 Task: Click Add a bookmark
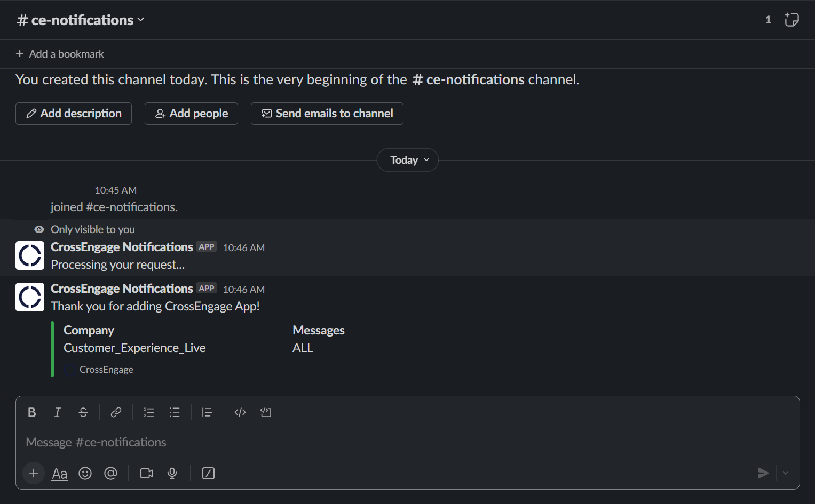pos(60,54)
